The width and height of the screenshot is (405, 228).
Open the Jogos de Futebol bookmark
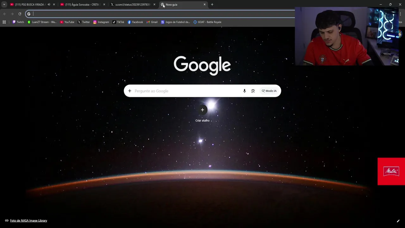(x=176, y=22)
